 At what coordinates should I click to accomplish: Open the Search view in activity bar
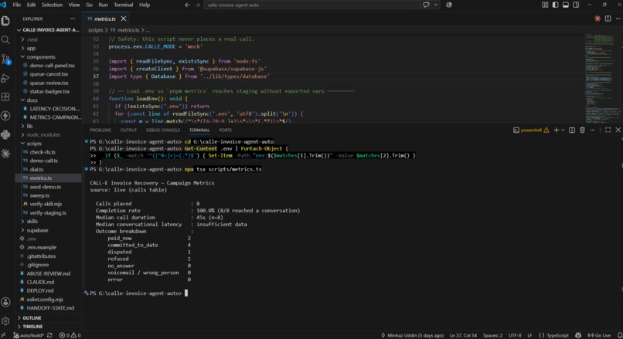[5, 39]
